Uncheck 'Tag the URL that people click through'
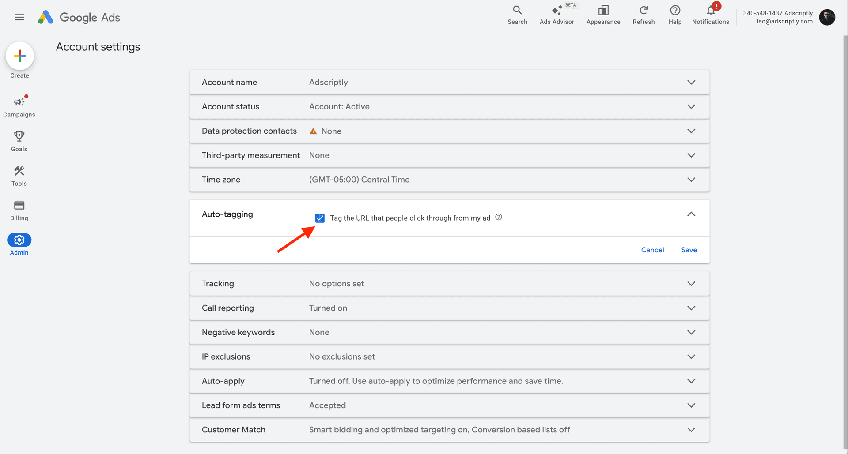The image size is (848, 454). pos(320,218)
